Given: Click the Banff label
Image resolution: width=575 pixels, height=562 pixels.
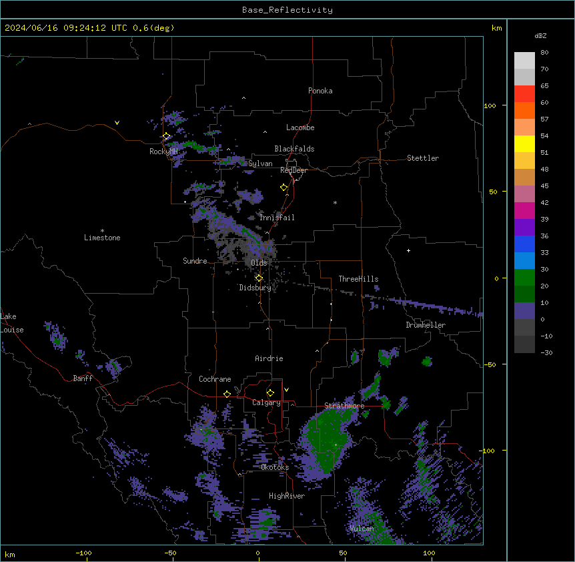Looking at the screenshot, I should tap(83, 378).
